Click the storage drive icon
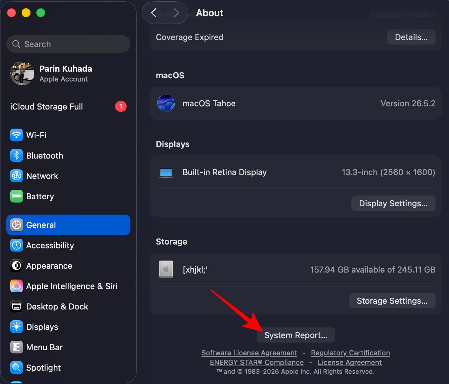 [166, 269]
